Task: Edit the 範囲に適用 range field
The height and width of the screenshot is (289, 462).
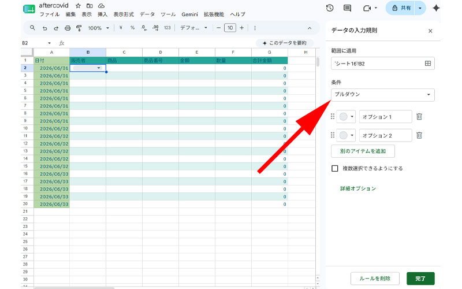Action: click(383, 64)
